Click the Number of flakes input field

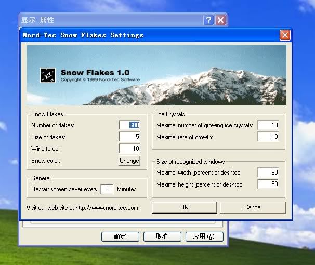[129, 125]
